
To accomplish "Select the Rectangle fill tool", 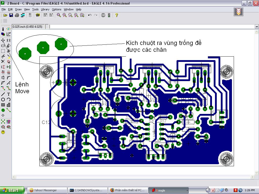I will [3, 105].
